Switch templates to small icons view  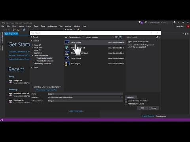coord(116,37)
